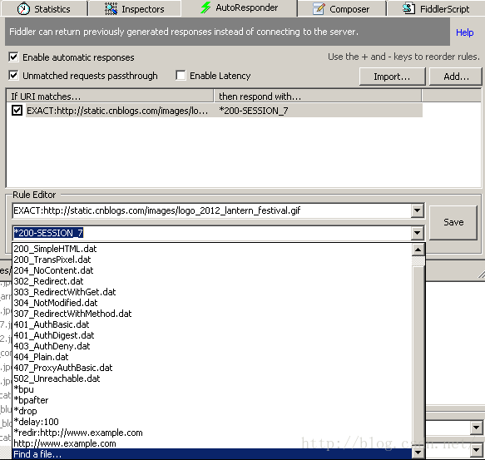Click the Statistics clock icon
This screenshot has height=460, width=485.
pyautogui.click(x=23, y=8)
